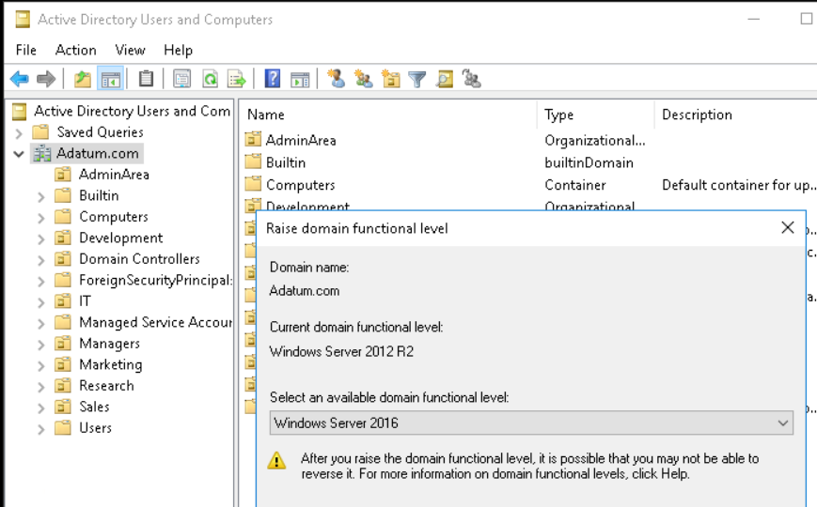Open the View menu
Screen dimensions: 817x507
point(131,50)
